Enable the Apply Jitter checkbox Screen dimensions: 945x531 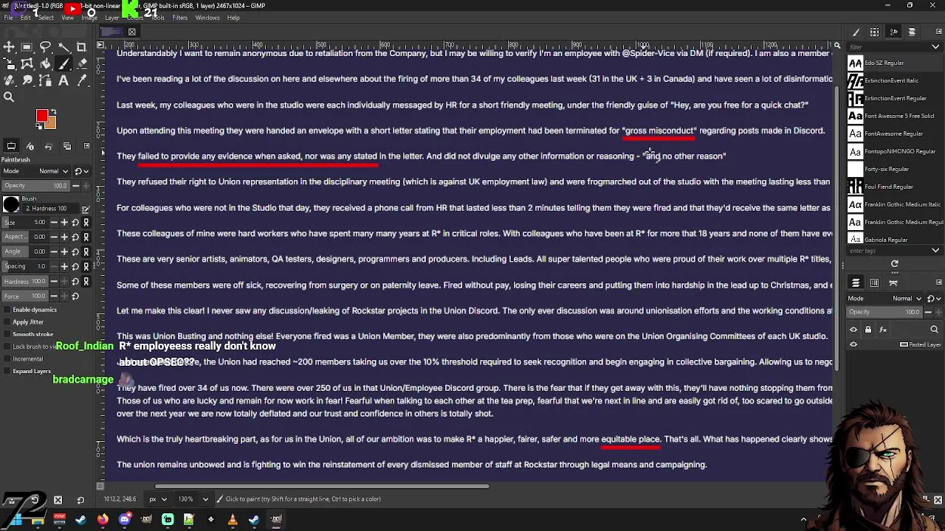pyautogui.click(x=8, y=322)
